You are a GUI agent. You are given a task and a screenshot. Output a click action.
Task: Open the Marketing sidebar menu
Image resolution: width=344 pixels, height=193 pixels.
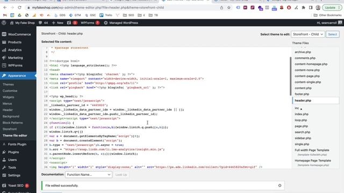(18, 57)
